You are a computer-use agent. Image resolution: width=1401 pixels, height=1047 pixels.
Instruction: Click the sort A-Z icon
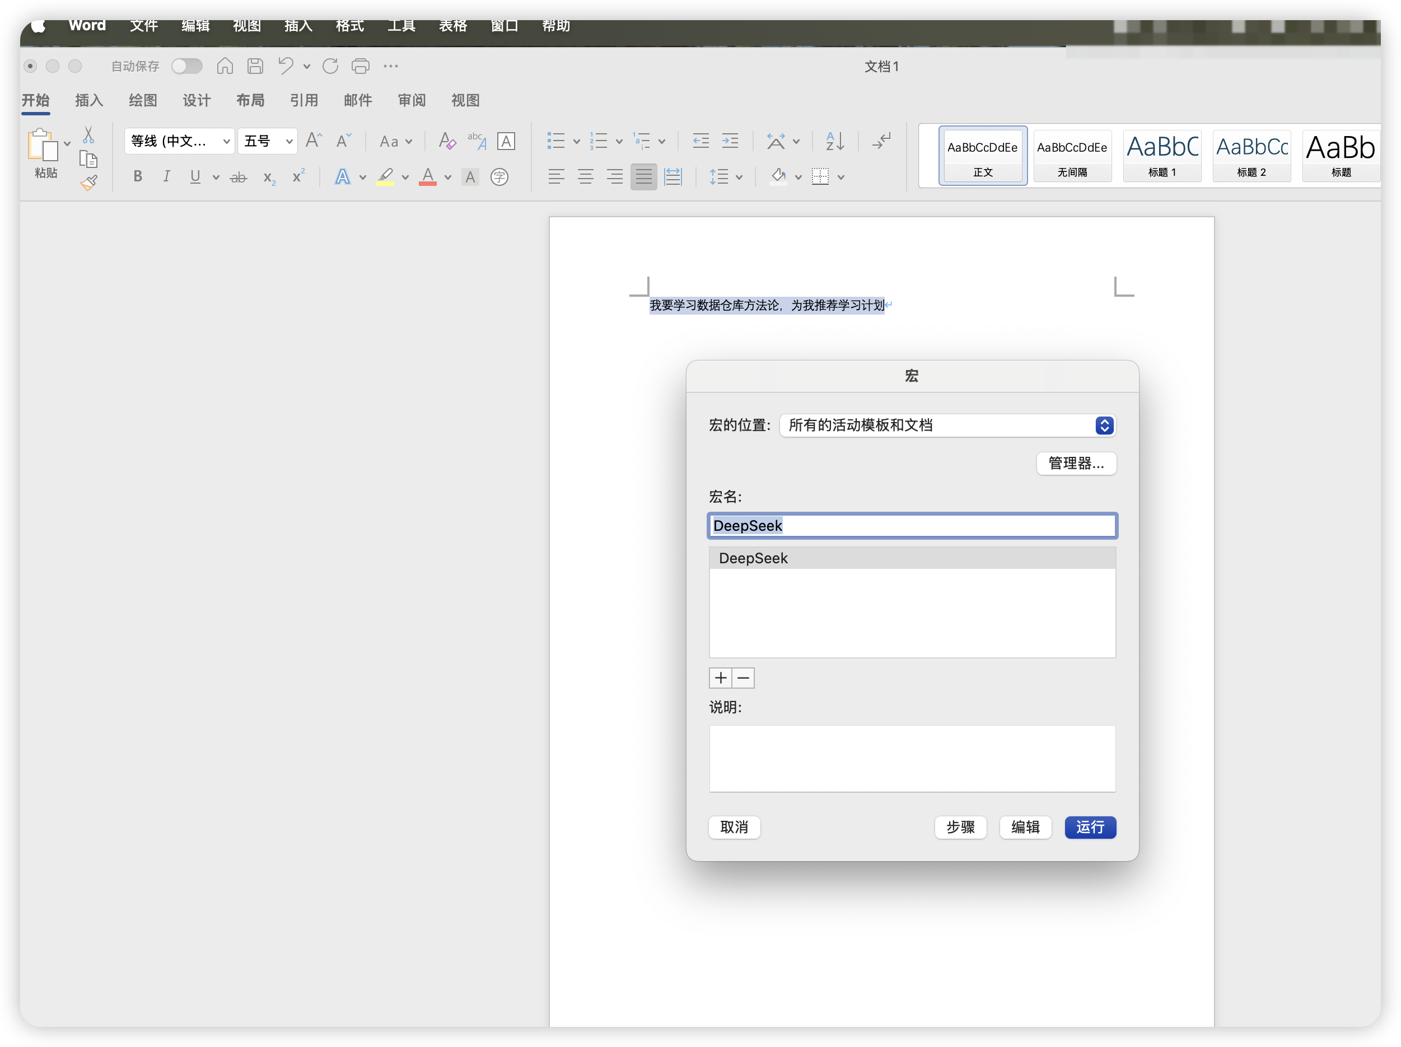(x=835, y=141)
